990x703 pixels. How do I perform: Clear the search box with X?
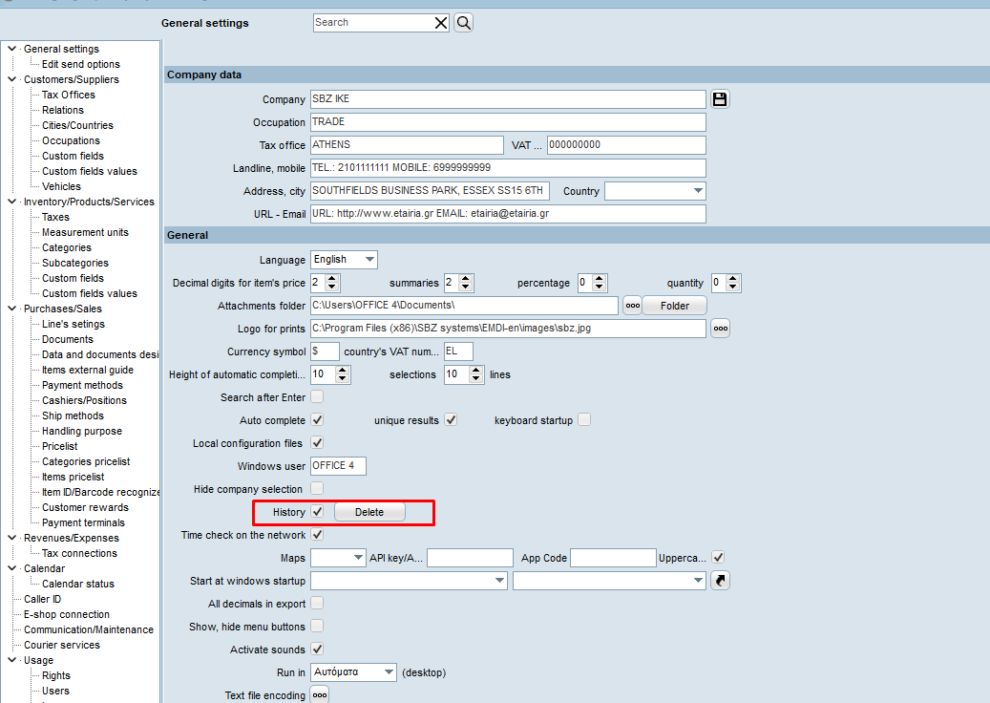click(441, 23)
